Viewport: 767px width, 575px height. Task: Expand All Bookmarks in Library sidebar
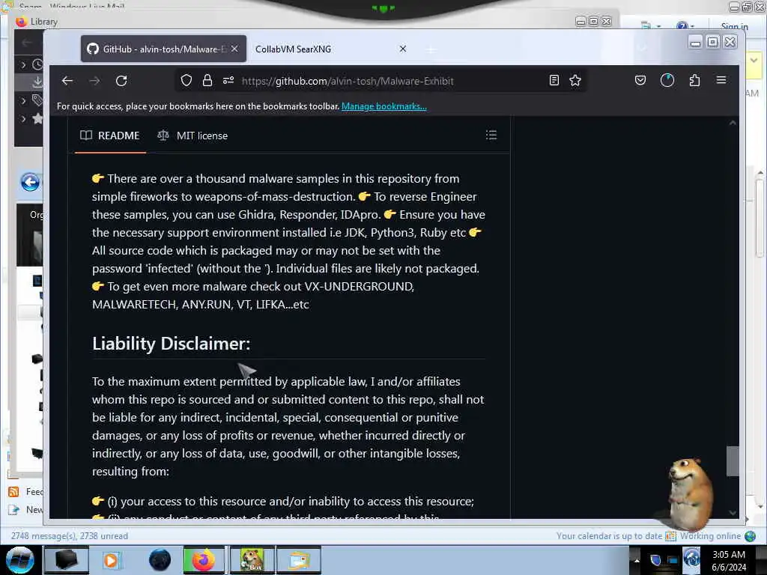23,119
